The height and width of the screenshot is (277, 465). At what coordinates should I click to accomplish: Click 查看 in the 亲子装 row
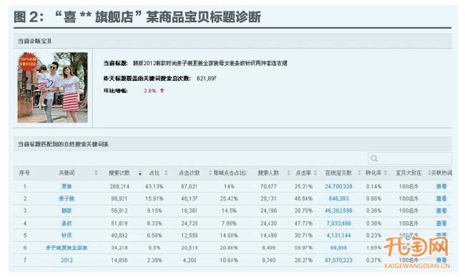pyautogui.click(x=441, y=199)
